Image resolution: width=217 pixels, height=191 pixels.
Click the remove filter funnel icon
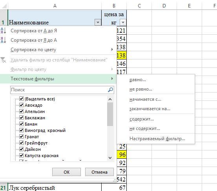[3, 60]
